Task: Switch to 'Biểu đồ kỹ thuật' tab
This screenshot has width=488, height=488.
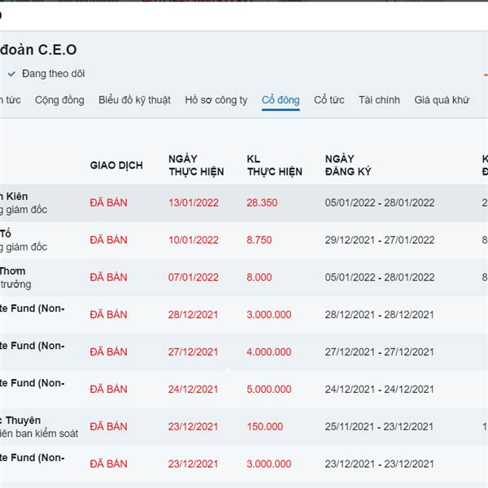Action: click(134, 100)
